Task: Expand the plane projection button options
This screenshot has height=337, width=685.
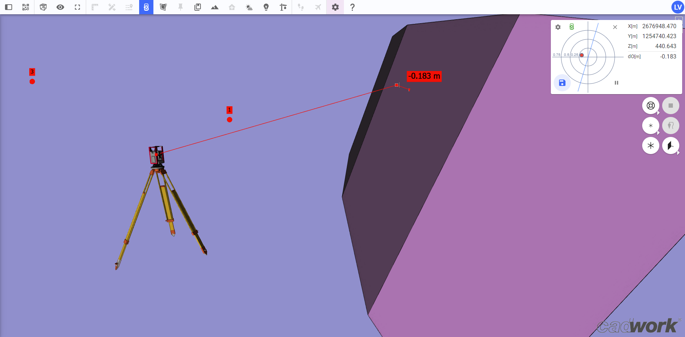Action: 678,153
